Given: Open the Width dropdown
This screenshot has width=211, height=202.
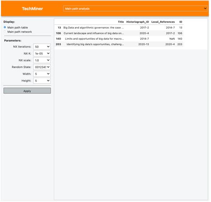Looking at the screenshot, I should click(42, 74).
